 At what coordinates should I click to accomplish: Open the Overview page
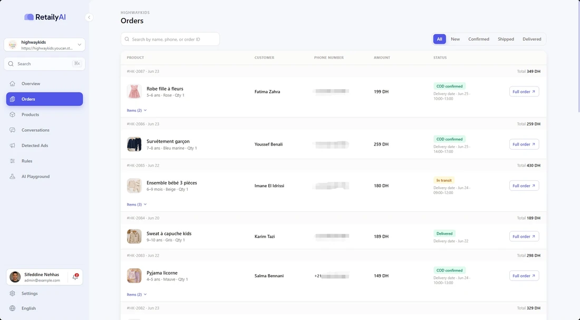[44, 84]
